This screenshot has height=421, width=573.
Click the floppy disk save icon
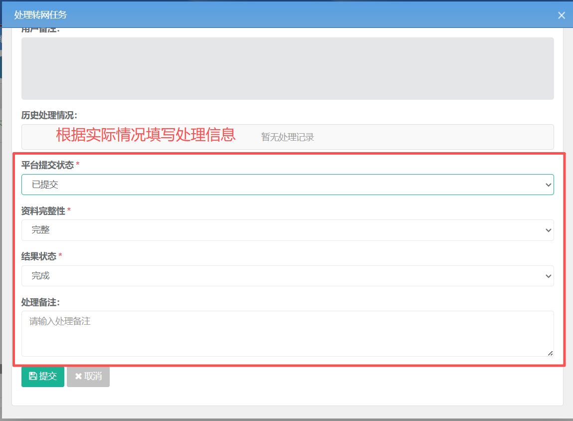tap(33, 377)
